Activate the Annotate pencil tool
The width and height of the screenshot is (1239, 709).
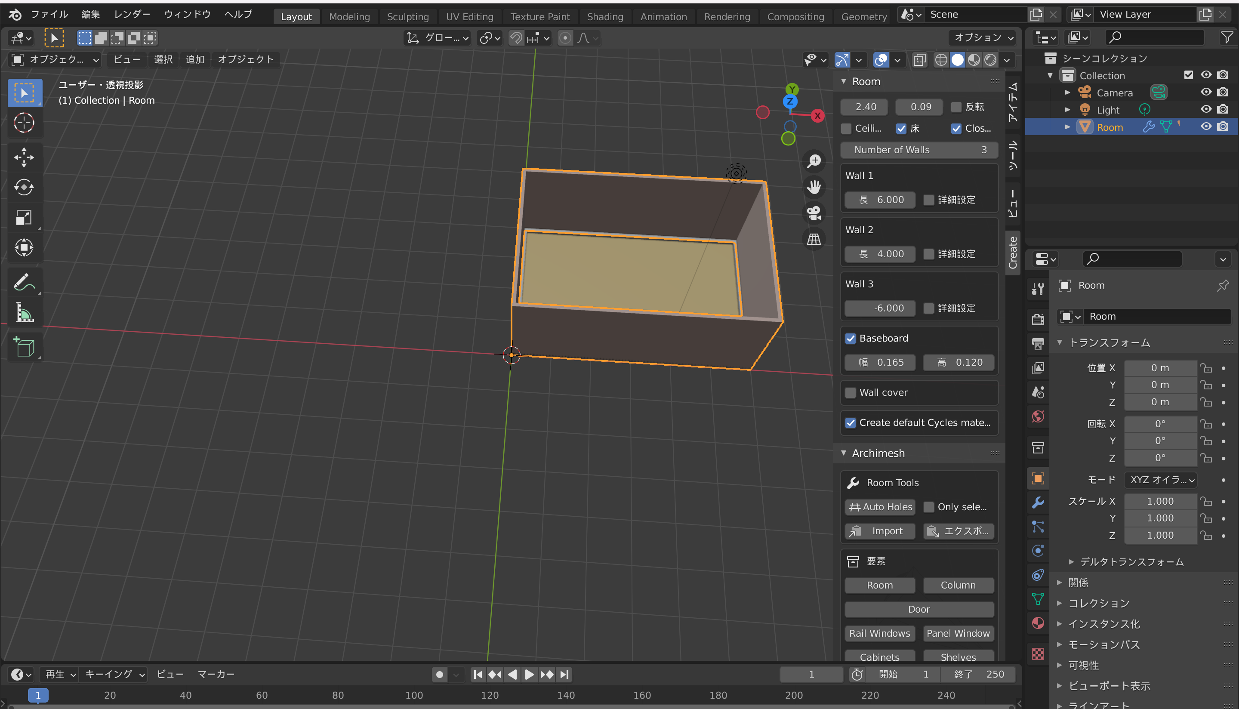point(24,282)
